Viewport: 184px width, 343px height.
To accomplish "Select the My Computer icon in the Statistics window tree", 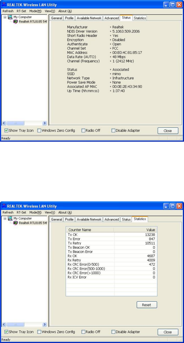I will (x=10, y=219).
